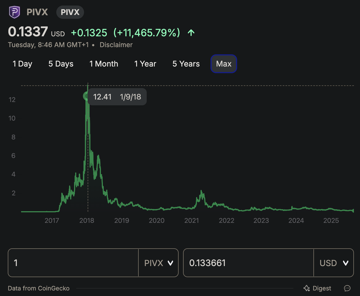
Task: Click the PIVX coin name heading
Action: [x=37, y=12]
